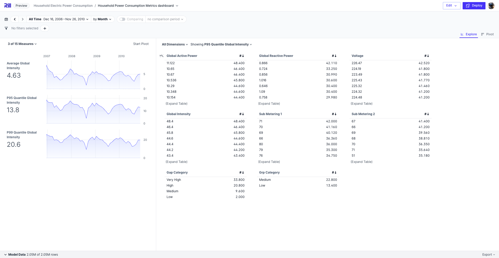The image size is (499, 258).
Task: Click the forward arrow to shift time range later
Action: pos(23,19)
